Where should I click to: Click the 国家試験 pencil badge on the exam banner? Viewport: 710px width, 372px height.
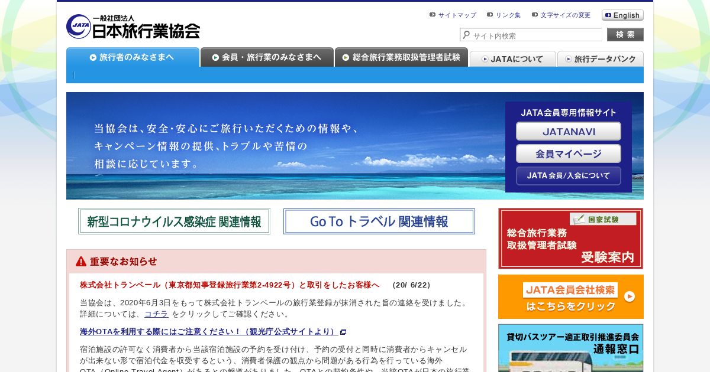click(603, 219)
